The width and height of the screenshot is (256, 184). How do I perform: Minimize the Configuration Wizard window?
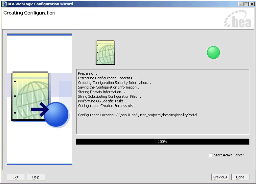click(x=241, y=4)
